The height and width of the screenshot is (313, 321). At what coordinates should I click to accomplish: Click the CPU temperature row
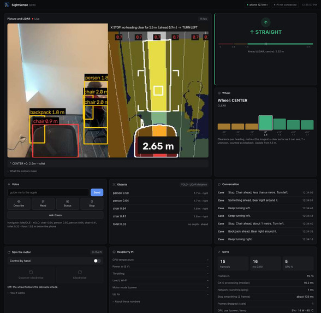tap(160, 260)
